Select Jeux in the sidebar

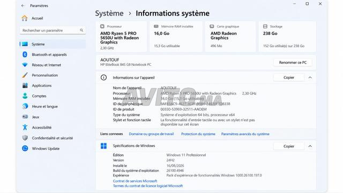(35, 117)
